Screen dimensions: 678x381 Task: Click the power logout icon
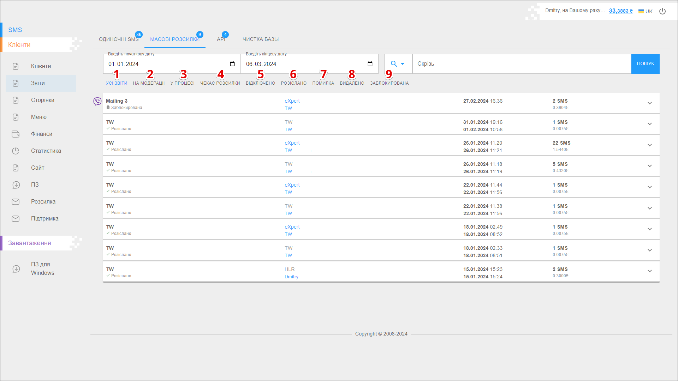click(x=662, y=11)
